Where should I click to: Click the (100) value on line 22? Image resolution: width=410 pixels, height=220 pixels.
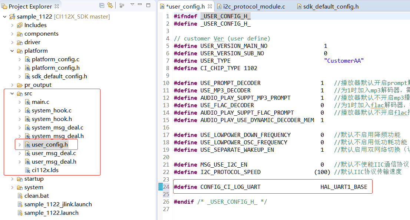point(322,172)
